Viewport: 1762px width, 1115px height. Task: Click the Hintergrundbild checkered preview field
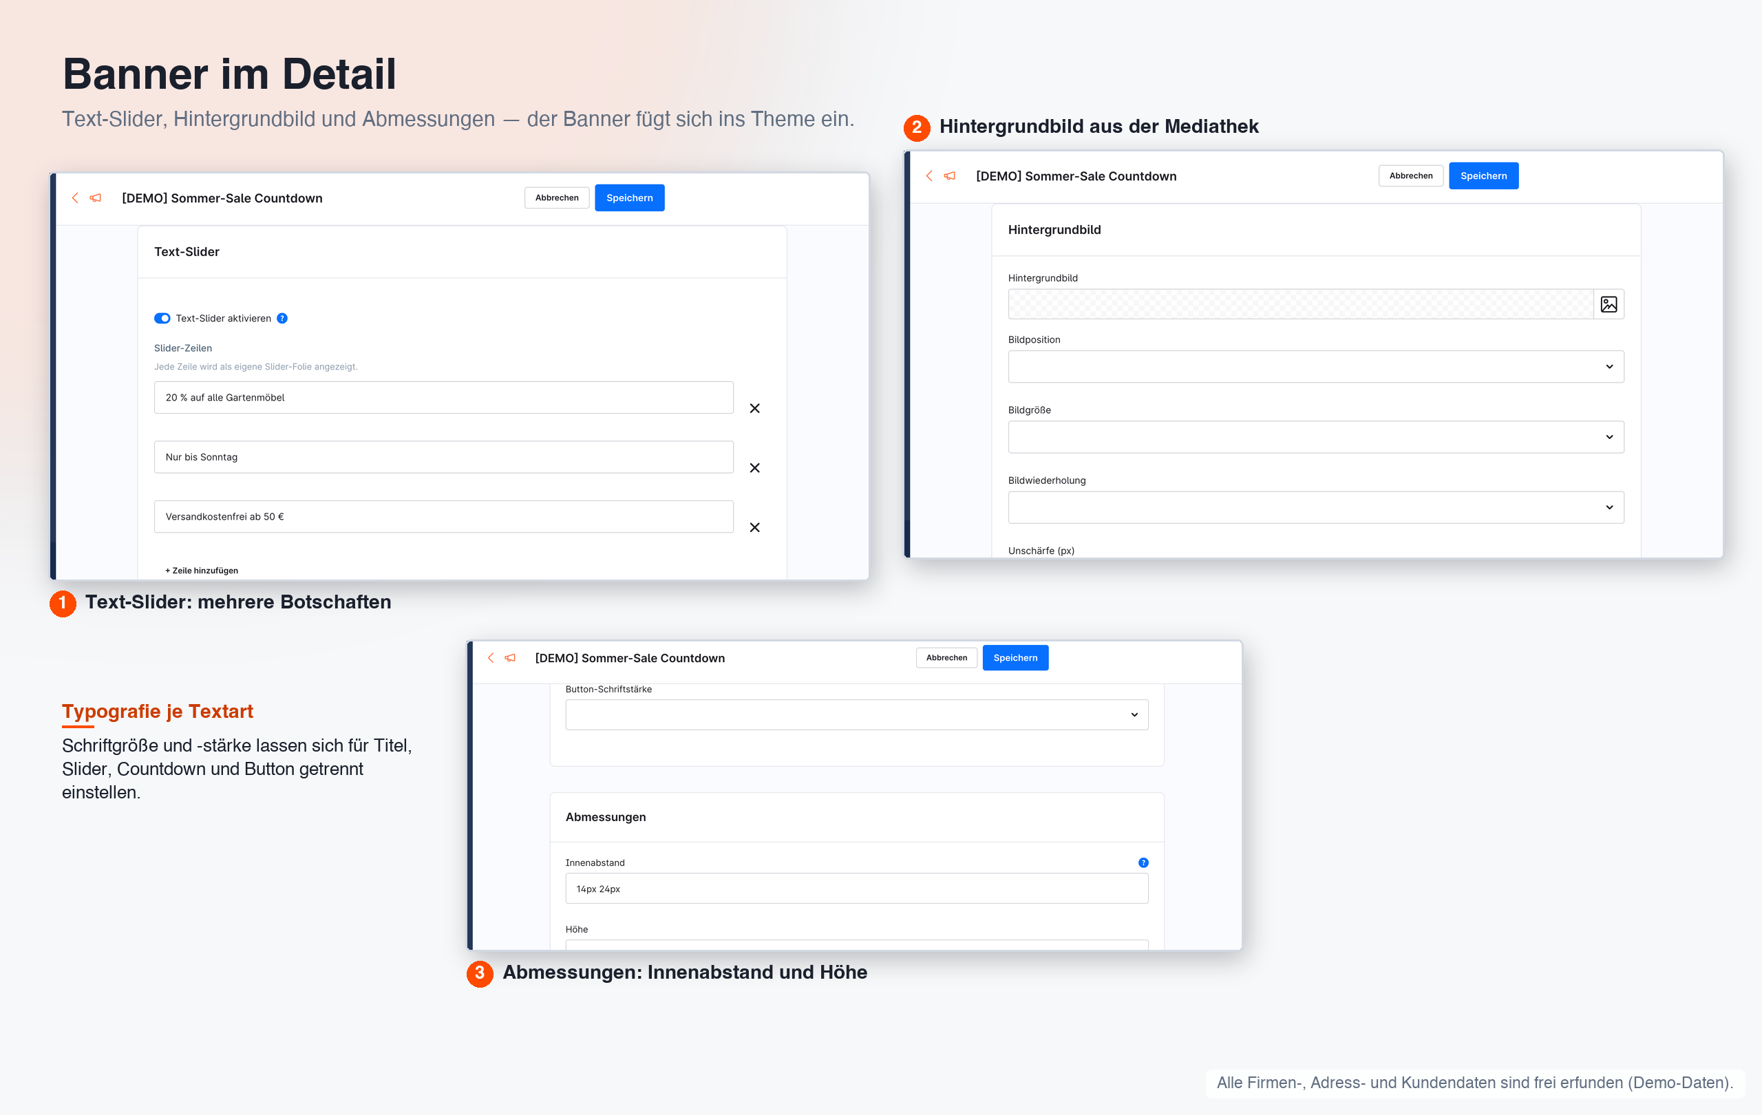coord(1300,304)
